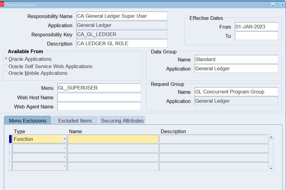Click the Web Agent Name field
Screen dimensions: 286x190
(x=99, y=106)
